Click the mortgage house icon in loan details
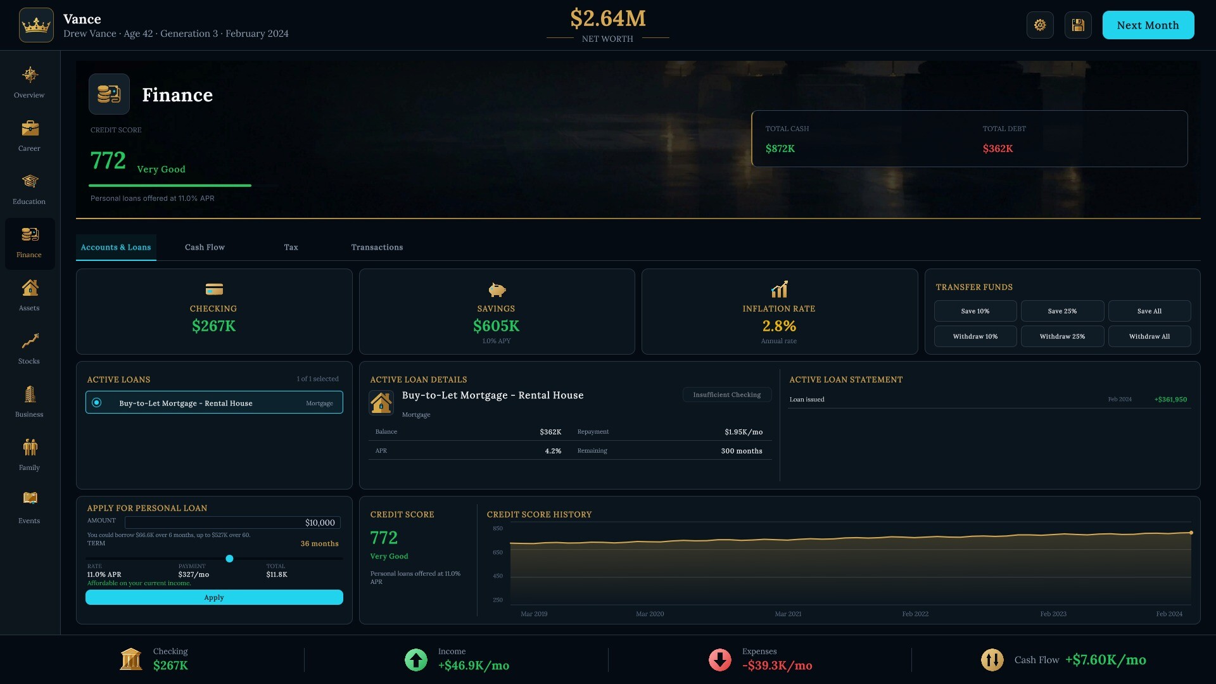1216x684 pixels. pyautogui.click(x=381, y=403)
